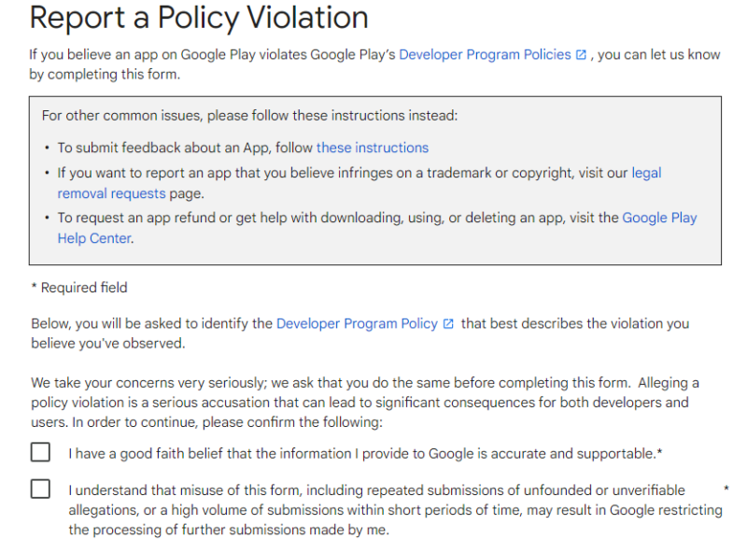Open the Google Play Help Center link
The width and height of the screenshot is (747, 539).
(x=659, y=217)
